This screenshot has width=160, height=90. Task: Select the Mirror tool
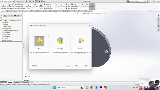[74, 9]
